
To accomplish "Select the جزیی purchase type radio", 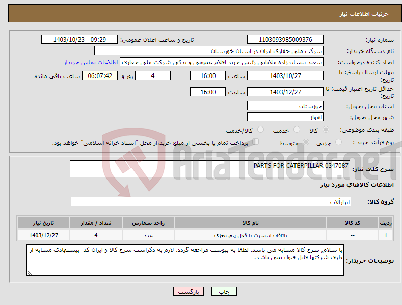I will coord(338,142).
